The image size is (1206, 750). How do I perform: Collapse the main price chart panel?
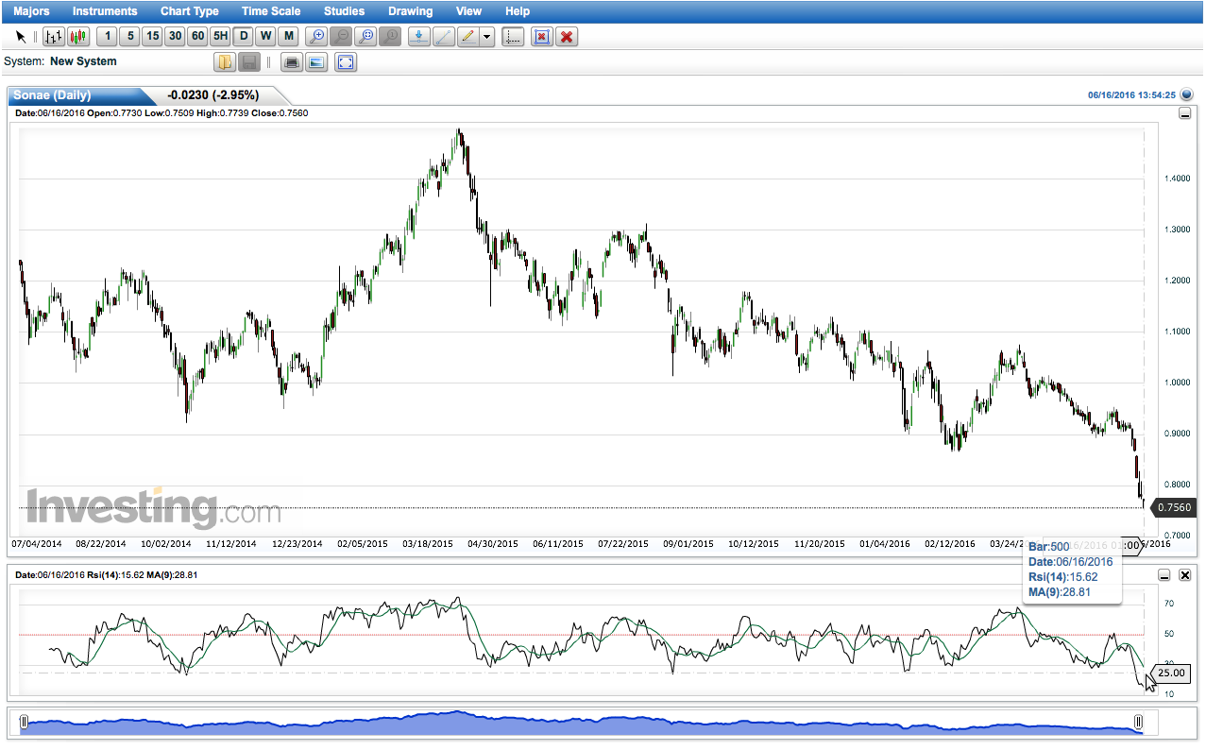[1185, 113]
